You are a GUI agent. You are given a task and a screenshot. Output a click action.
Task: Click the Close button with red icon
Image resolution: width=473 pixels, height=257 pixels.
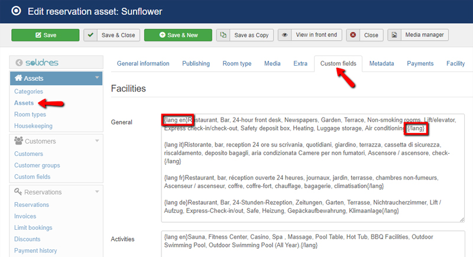click(365, 35)
